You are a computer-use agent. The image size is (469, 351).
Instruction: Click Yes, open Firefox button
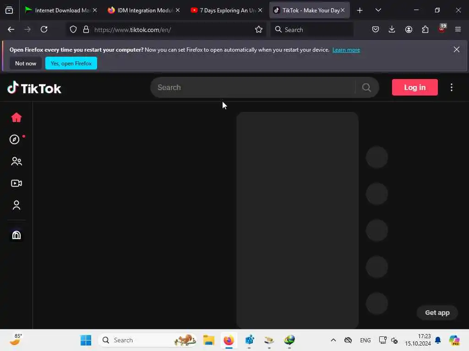pyautogui.click(x=71, y=63)
